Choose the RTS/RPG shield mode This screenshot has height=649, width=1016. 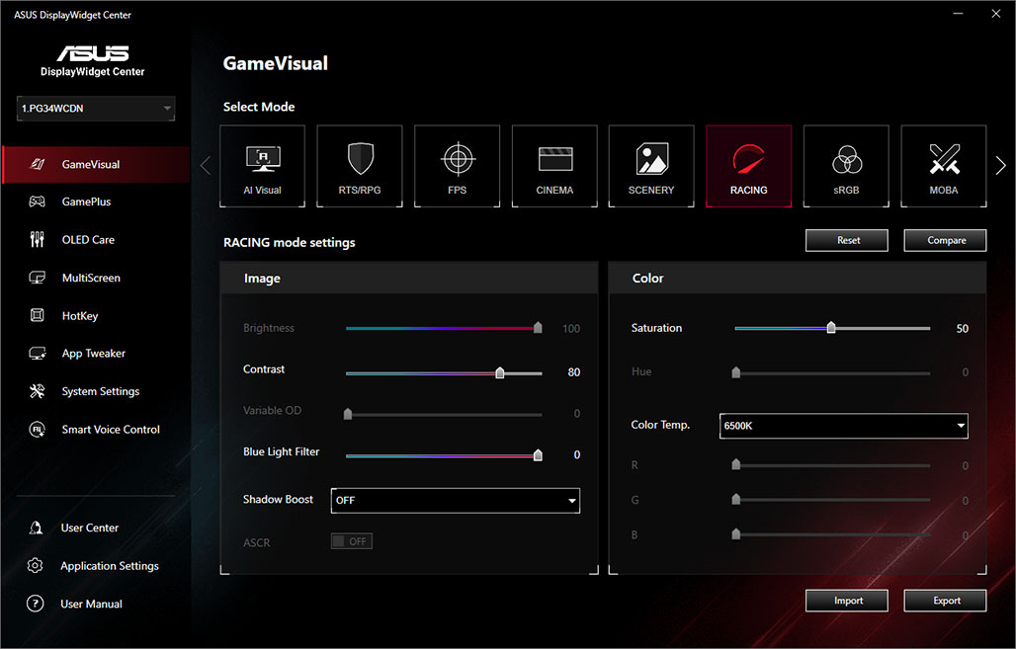coord(360,166)
